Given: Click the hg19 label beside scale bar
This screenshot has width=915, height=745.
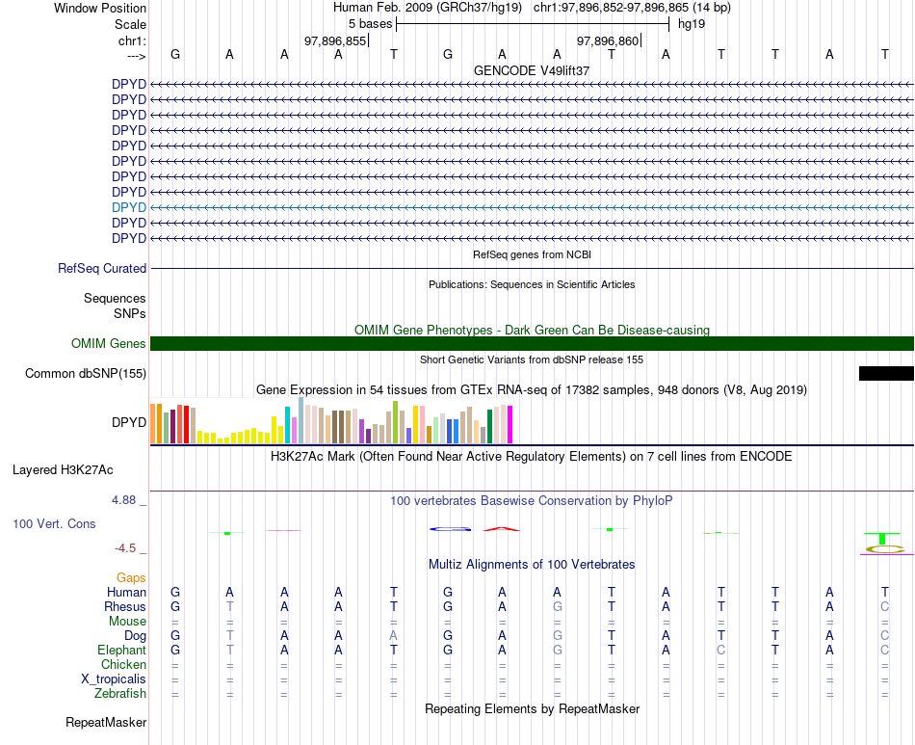Looking at the screenshot, I should point(692,24).
